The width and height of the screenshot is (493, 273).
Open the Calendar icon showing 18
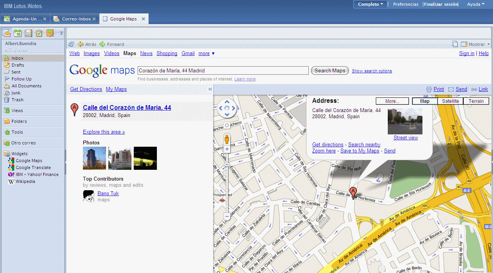click(x=17, y=33)
